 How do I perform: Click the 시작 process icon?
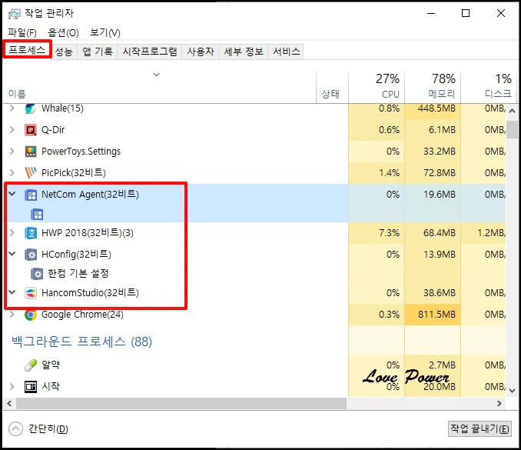point(31,386)
